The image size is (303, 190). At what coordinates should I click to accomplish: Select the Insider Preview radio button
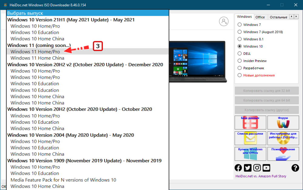pyautogui.click(x=240, y=61)
